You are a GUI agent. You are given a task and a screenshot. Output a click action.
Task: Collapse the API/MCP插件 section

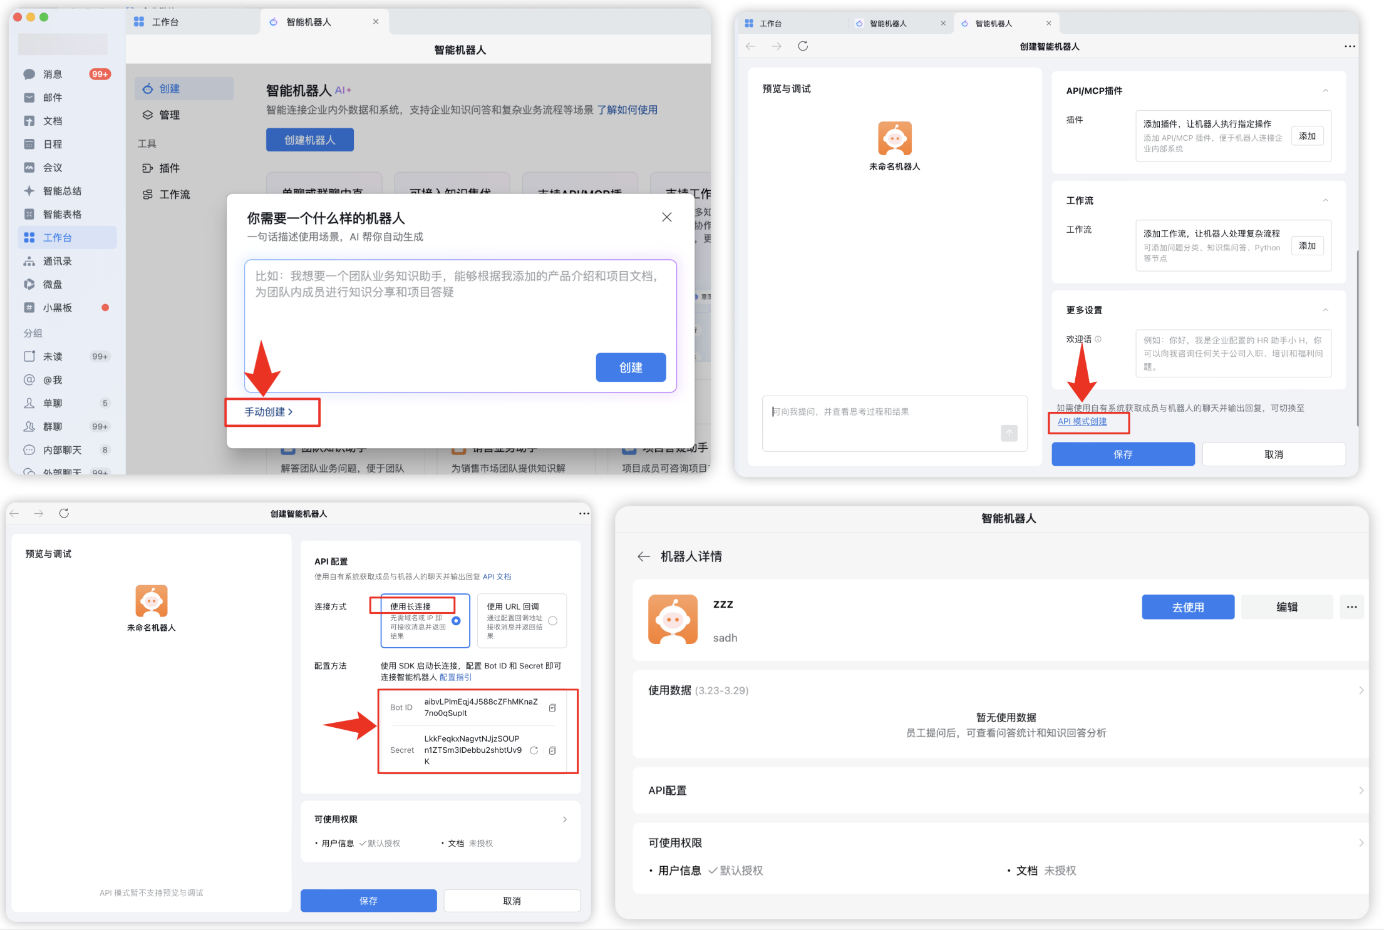[1326, 90]
